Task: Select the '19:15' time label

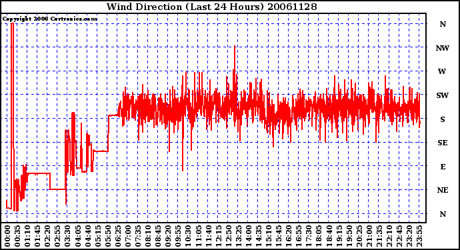Action: coord(339,237)
